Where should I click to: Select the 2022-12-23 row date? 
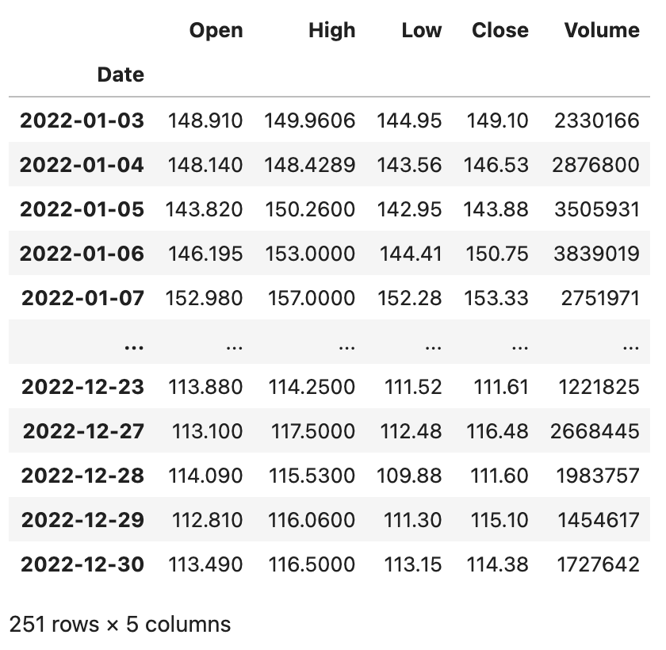point(82,387)
